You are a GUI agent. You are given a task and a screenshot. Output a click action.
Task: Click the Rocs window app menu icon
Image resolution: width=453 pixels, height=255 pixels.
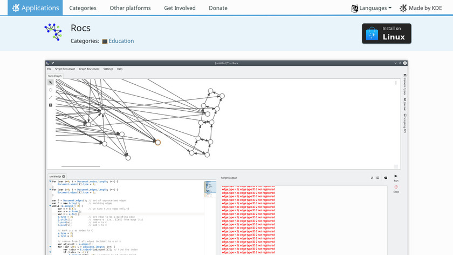tap(48, 63)
